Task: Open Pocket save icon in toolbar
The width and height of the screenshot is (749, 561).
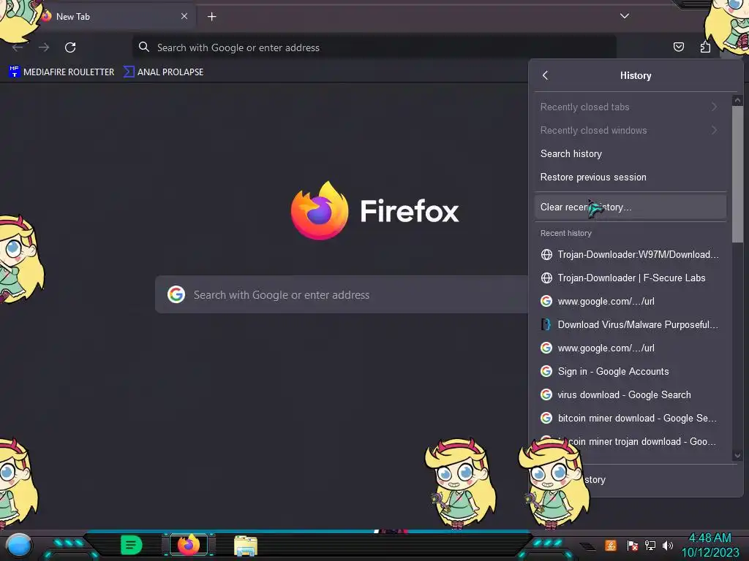Action: (x=678, y=47)
